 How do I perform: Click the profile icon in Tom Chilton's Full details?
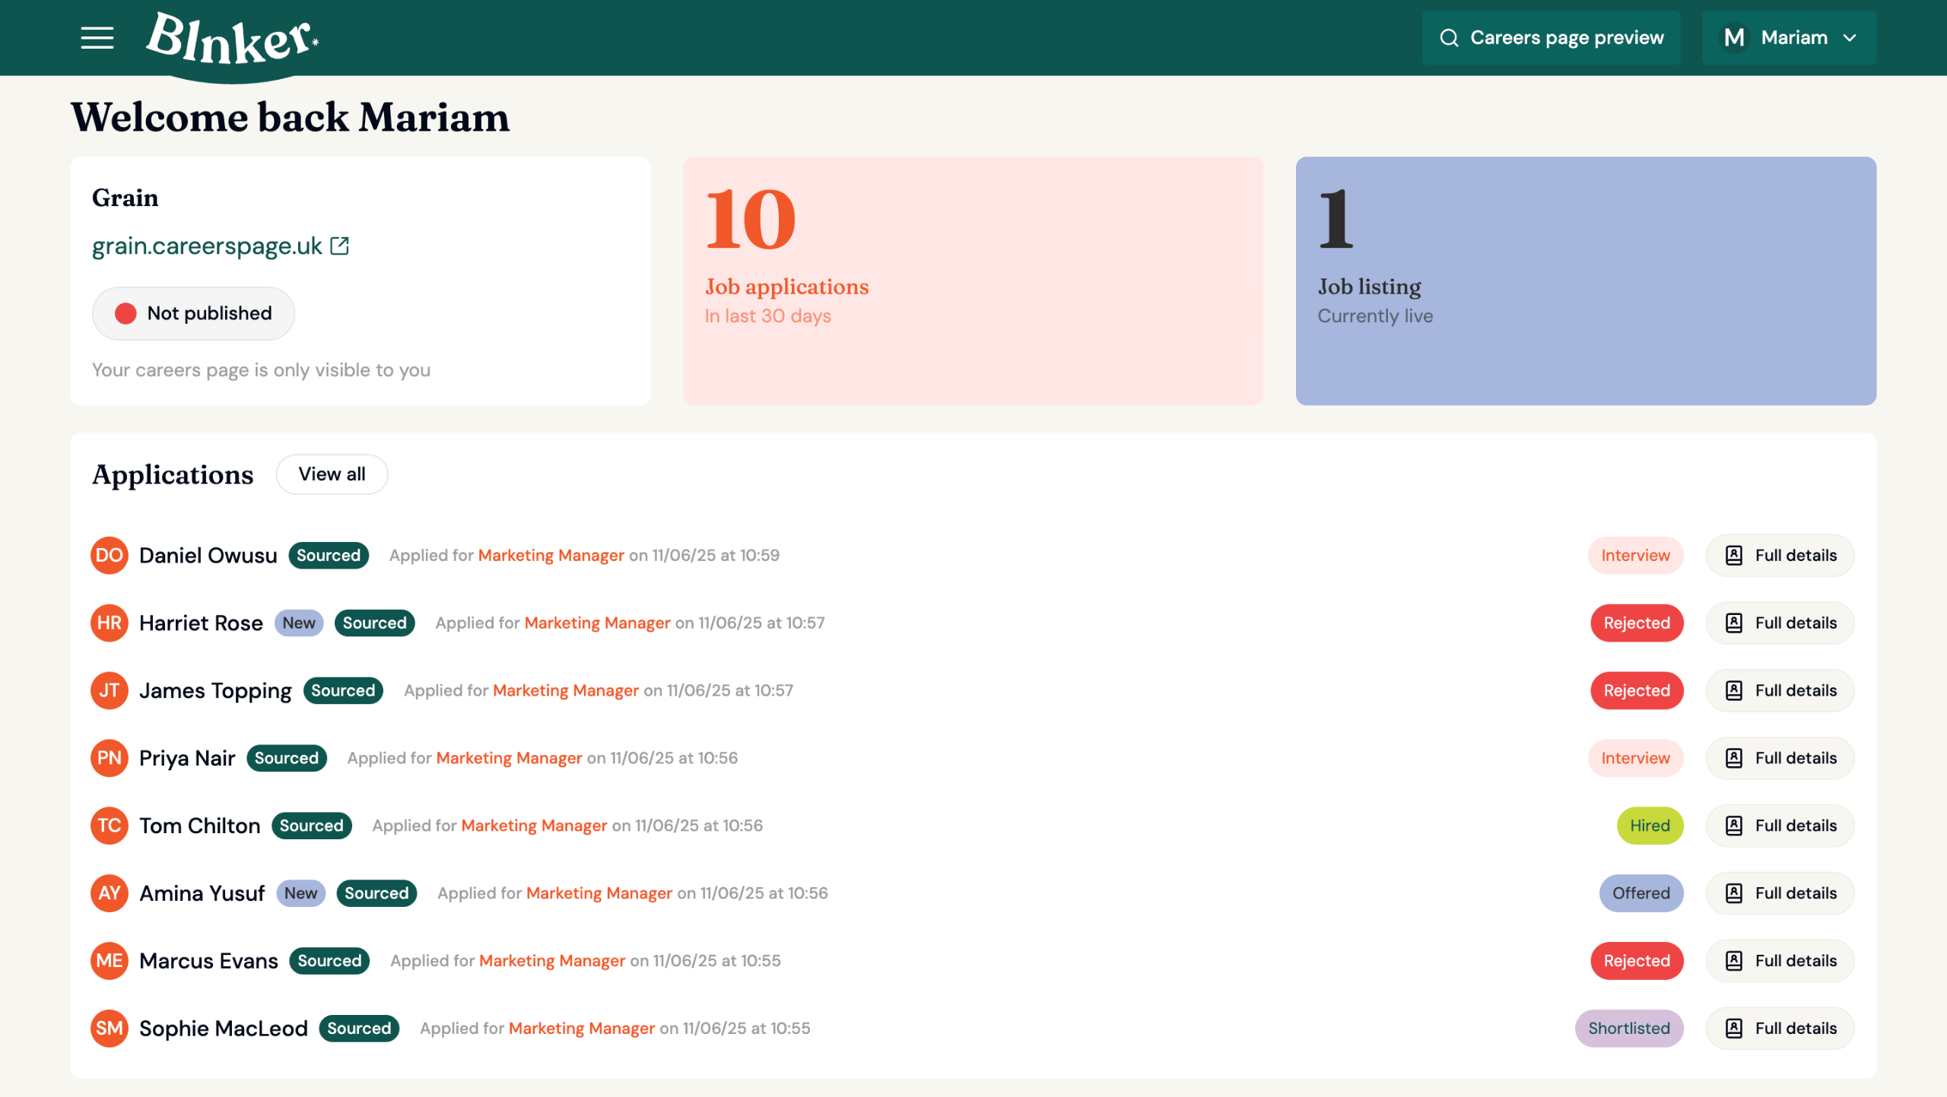pyautogui.click(x=1734, y=826)
